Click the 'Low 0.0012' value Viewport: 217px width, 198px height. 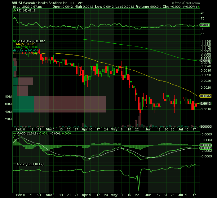[104, 7]
